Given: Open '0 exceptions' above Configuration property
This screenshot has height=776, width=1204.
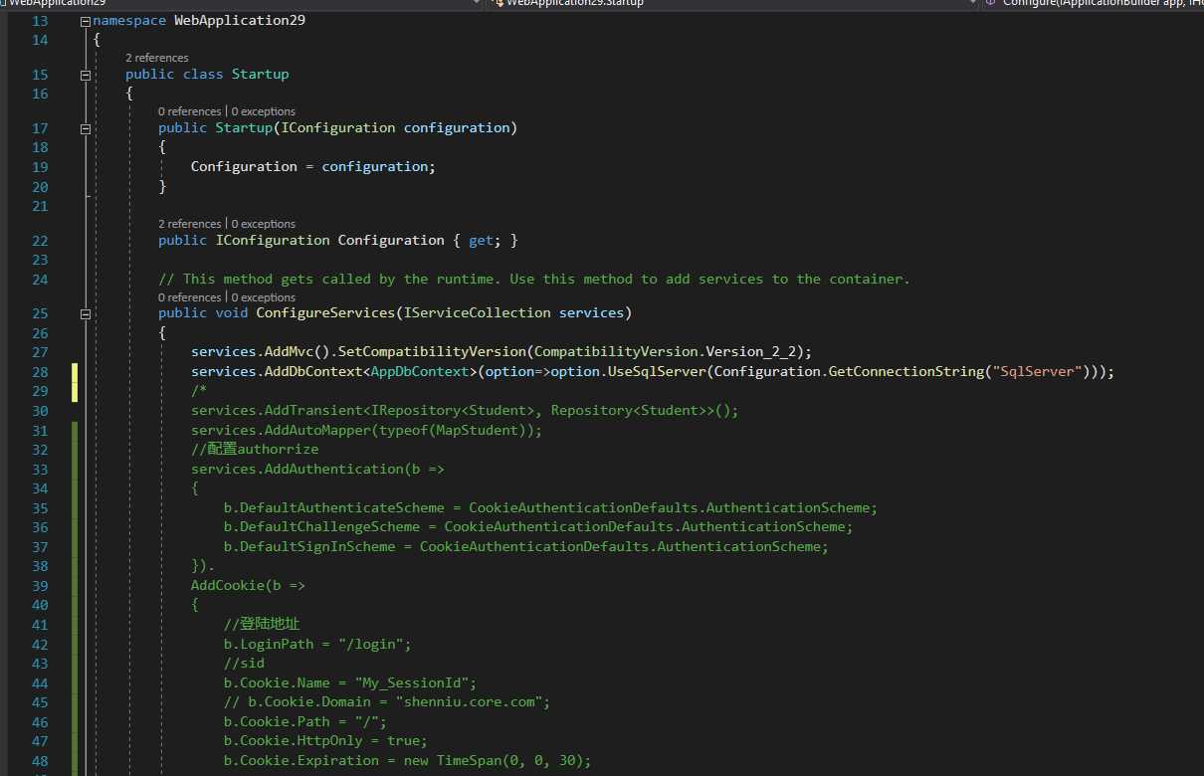Looking at the screenshot, I should pyautogui.click(x=264, y=224).
